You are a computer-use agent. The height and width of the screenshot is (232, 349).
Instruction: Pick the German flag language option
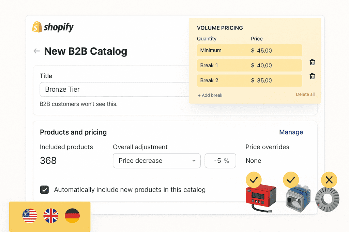[72, 215]
